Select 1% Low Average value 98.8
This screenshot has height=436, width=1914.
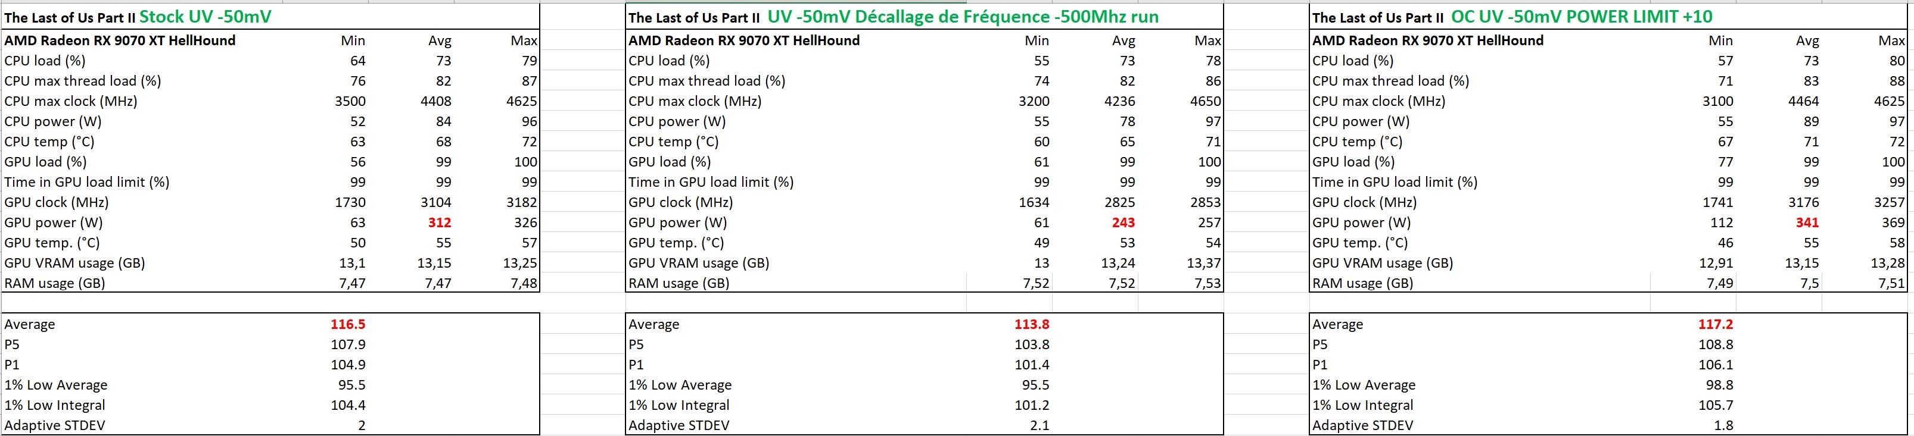1719,385
